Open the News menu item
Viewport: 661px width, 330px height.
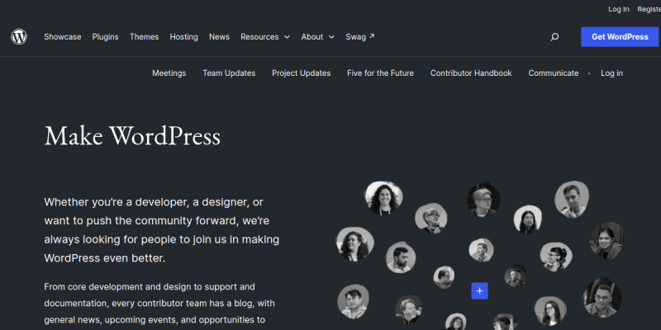point(219,36)
